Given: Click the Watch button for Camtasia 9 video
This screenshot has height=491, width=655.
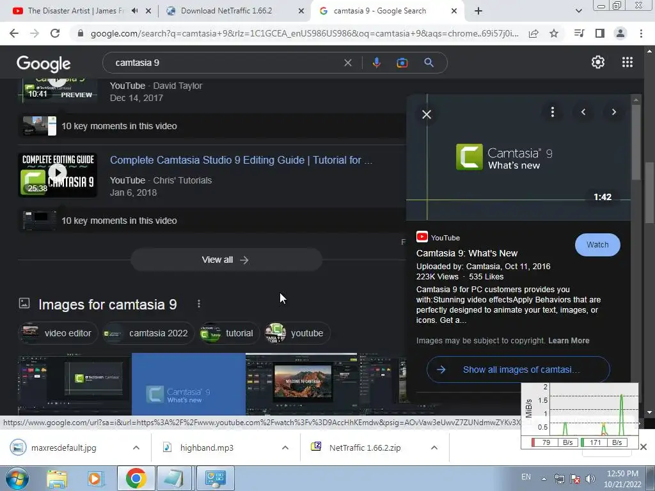Looking at the screenshot, I should pyautogui.click(x=597, y=245).
